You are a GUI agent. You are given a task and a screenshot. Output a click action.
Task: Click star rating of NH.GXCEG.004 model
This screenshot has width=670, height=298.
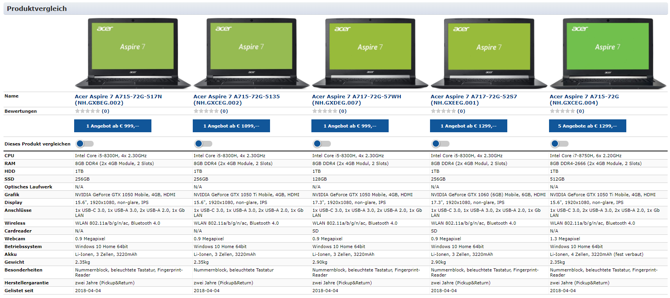[562, 111]
